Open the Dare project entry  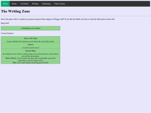point(15,63)
